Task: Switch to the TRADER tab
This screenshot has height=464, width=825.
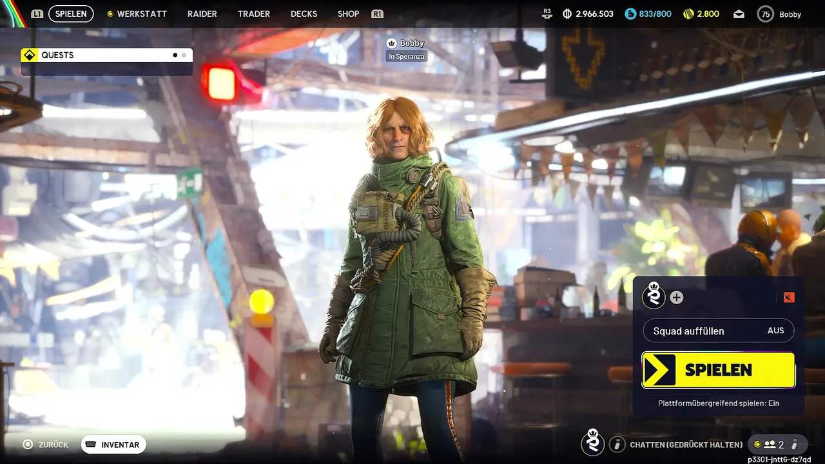Action: tap(254, 14)
